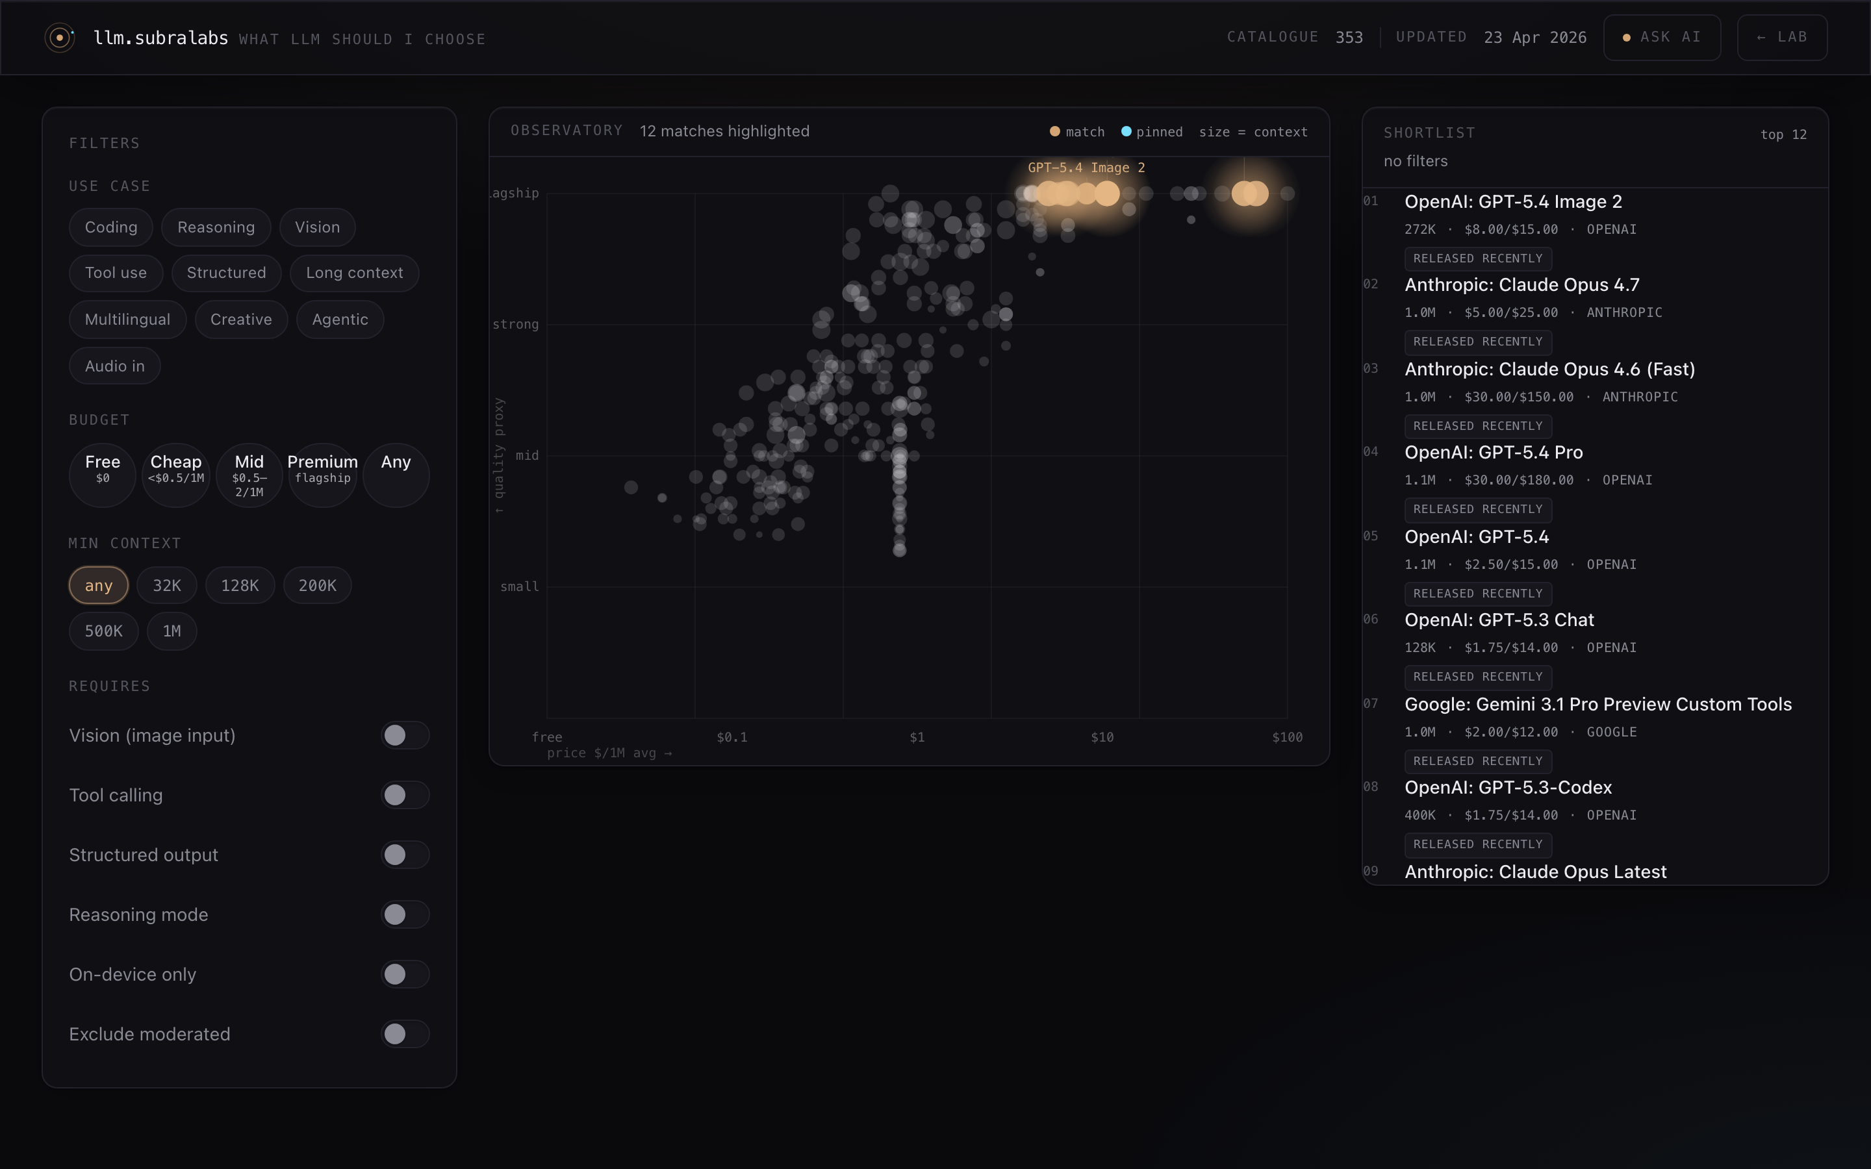Select the Agentic chip
The width and height of the screenshot is (1871, 1169).
pos(339,320)
